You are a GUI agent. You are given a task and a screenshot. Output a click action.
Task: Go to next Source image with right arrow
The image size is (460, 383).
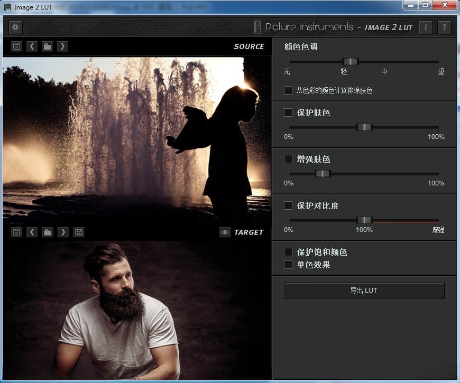62,46
